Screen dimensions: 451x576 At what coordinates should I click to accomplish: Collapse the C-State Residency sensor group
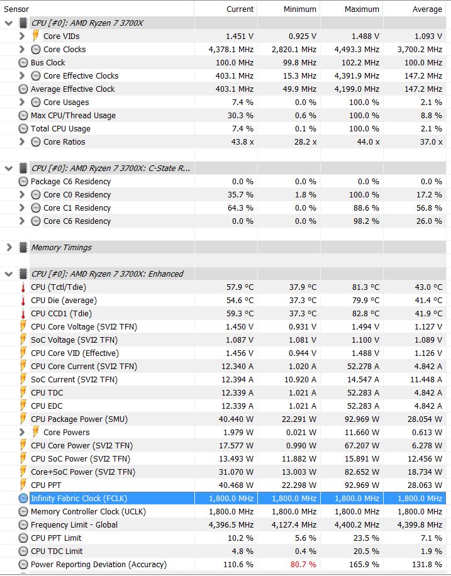coord(9,169)
